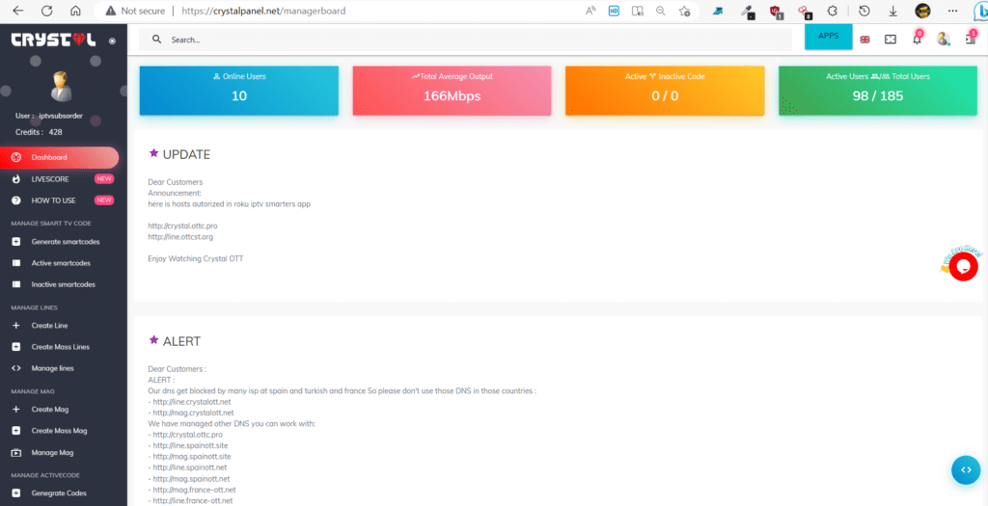Viewport: 988px width, 506px height.
Task: Open the notifications bell icon
Action: pyautogui.click(x=917, y=39)
